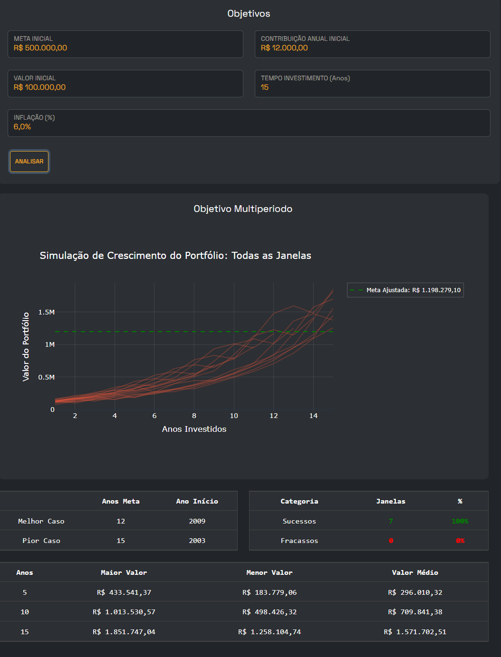
Task: Select the Sucessos category row
Action: tap(299, 521)
